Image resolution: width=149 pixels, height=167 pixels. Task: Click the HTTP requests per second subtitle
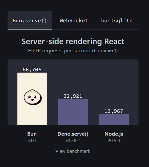pos(73,51)
